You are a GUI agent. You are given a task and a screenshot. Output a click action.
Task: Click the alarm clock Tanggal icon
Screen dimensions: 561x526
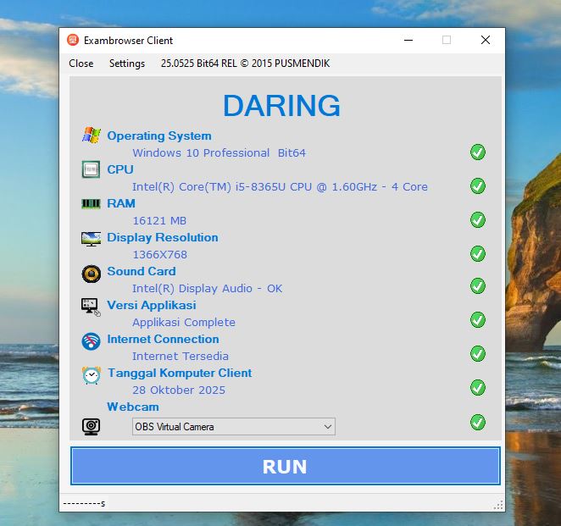coord(92,375)
